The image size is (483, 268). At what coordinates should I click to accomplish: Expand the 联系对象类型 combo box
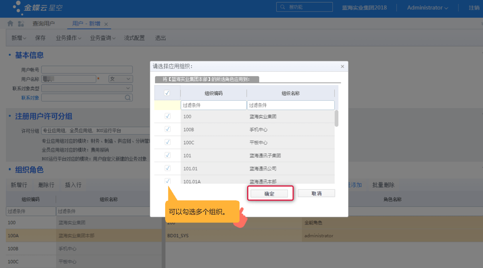tap(128, 88)
